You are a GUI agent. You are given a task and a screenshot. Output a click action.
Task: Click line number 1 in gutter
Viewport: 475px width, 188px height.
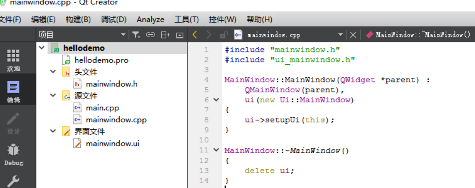click(x=206, y=50)
